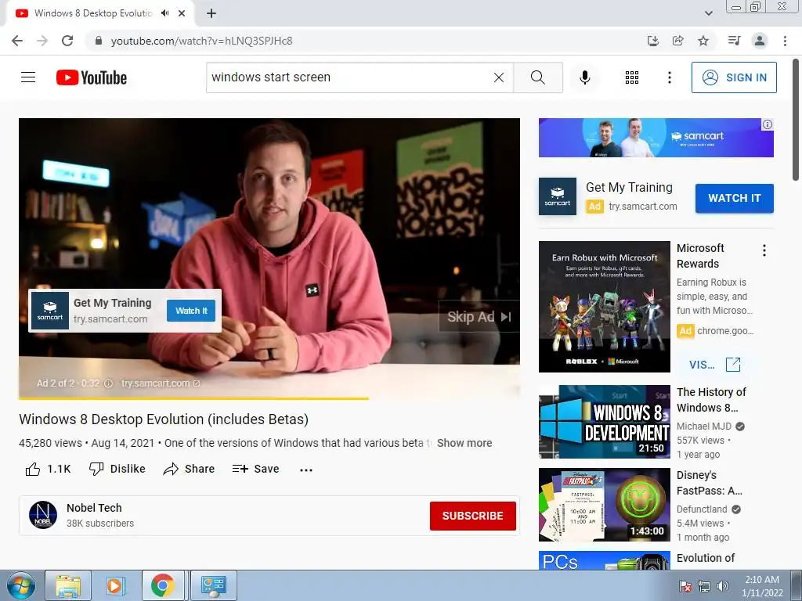The height and width of the screenshot is (601, 802).
Task: Open try.samcart.com link in the player
Action: (160, 383)
